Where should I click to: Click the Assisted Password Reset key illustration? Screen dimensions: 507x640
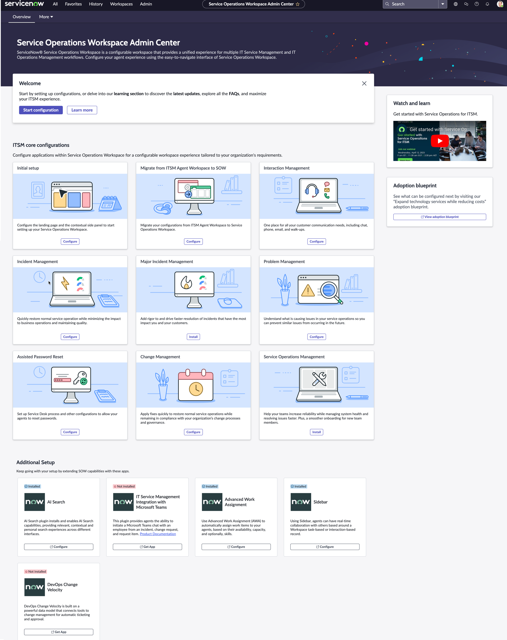tap(70, 385)
